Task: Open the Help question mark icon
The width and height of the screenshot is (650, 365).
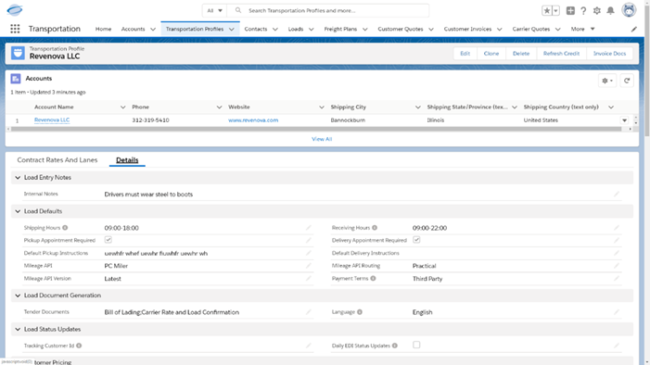Action: pos(583,11)
